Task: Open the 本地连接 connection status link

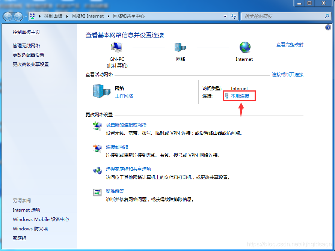Action: [x=240, y=96]
